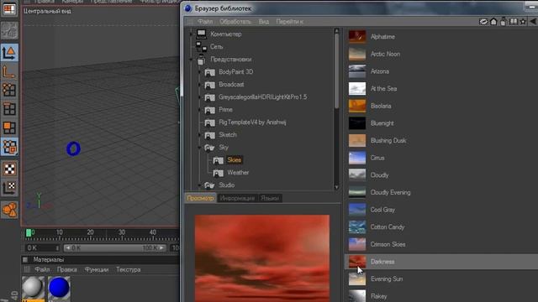Select the Arctic Noon sky preset
Screen dimensions: 538x302
coord(385,54)
